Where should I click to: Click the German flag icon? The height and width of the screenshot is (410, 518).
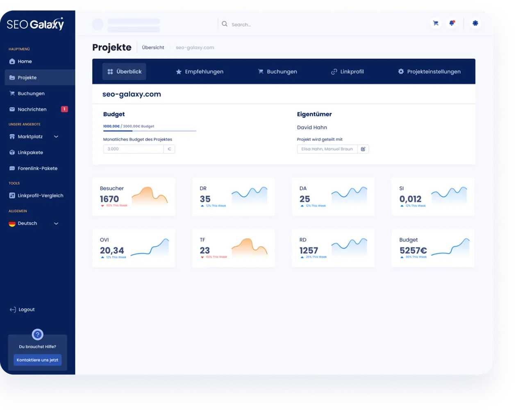(x=12, y=224)
